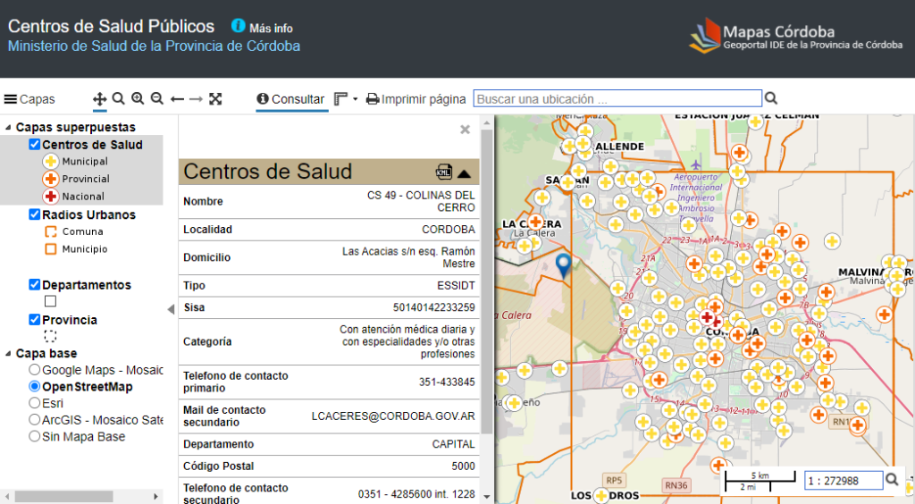Uncheck the Centros de Salud layer
Screen dimensions: 915x504
(x=35, y=144)
